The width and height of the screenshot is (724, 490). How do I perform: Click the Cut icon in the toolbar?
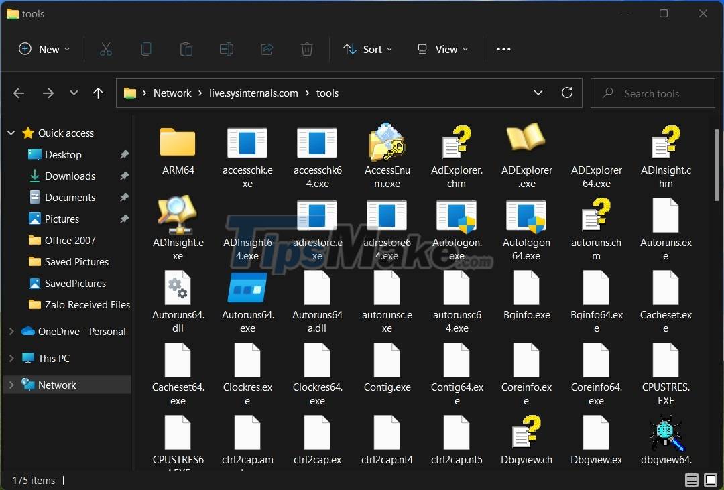(105, 49)
